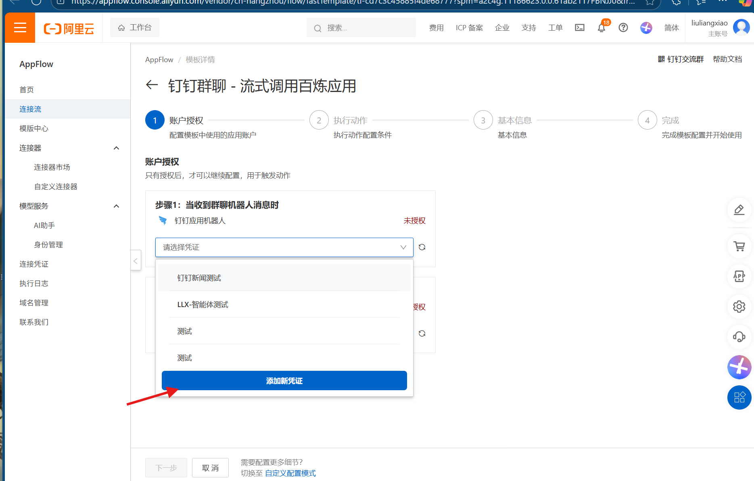Click step 2 执行动作 circle
754x481 pixels.
coord(319,120)
